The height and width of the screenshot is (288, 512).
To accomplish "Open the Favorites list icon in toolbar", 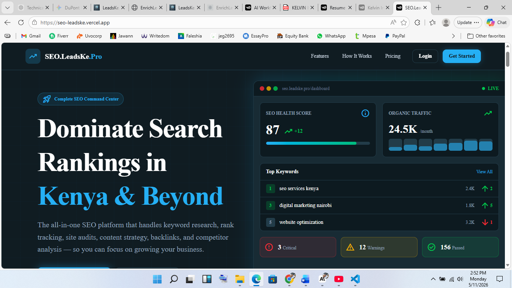I will [x=433, y=22].
